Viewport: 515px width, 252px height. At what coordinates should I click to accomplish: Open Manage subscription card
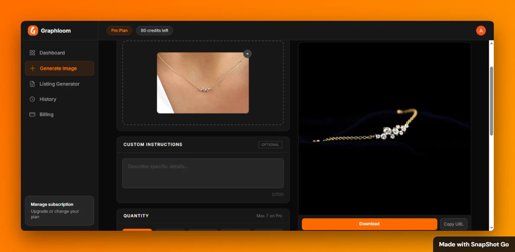[59, 211]
